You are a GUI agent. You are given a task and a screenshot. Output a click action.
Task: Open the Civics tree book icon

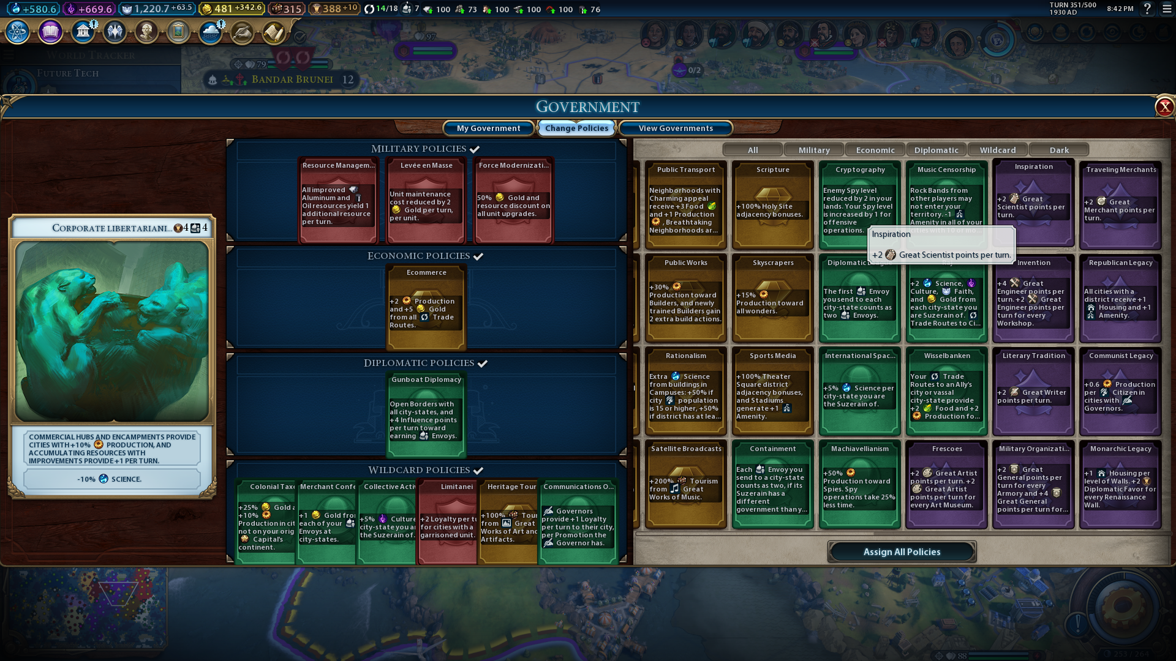tap(51, 31)
